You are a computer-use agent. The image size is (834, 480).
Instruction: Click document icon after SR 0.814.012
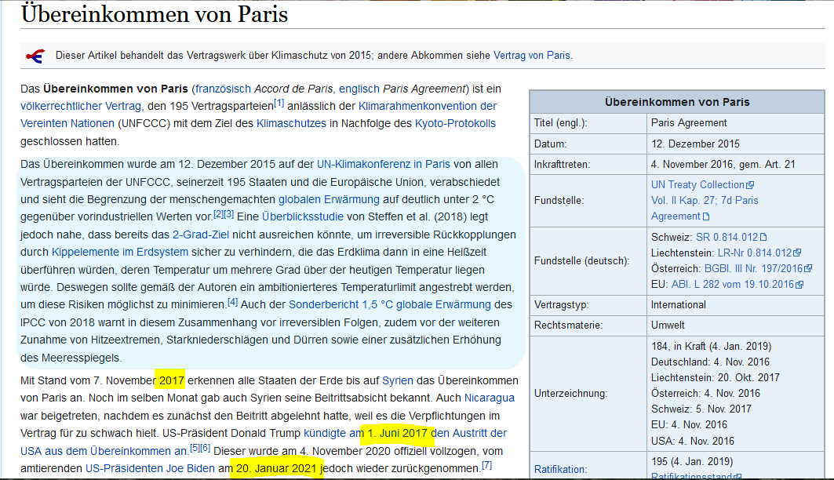[x=763, y=237]
